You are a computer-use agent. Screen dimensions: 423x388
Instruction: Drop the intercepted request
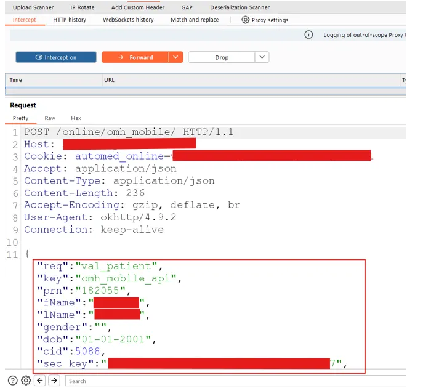[222, 57]
